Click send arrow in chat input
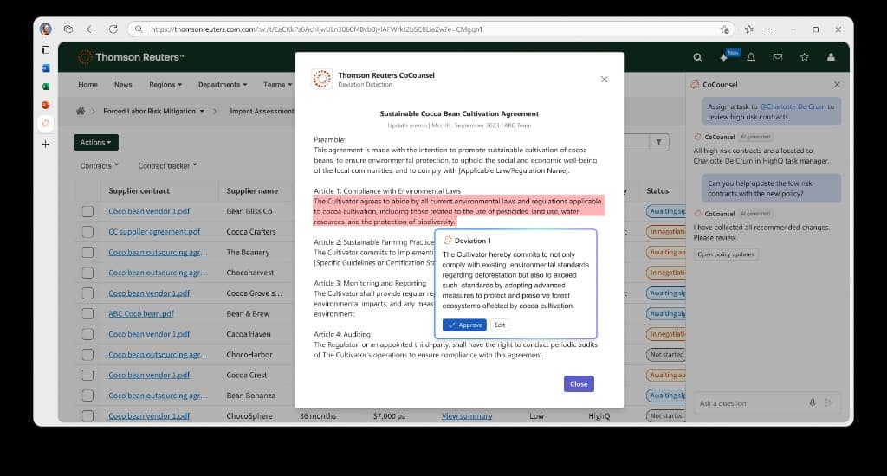Viewport: 887px width, 476px height. pos(829,402)
